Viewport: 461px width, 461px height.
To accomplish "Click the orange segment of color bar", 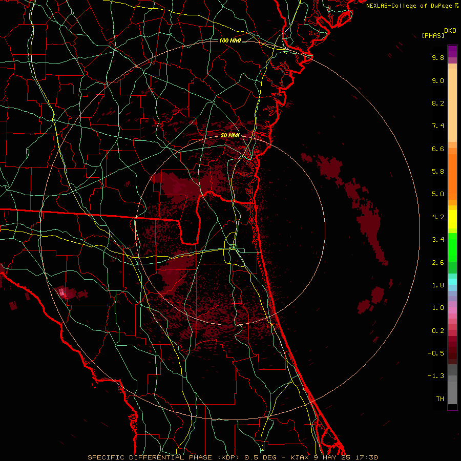I will tap(452, 176).
